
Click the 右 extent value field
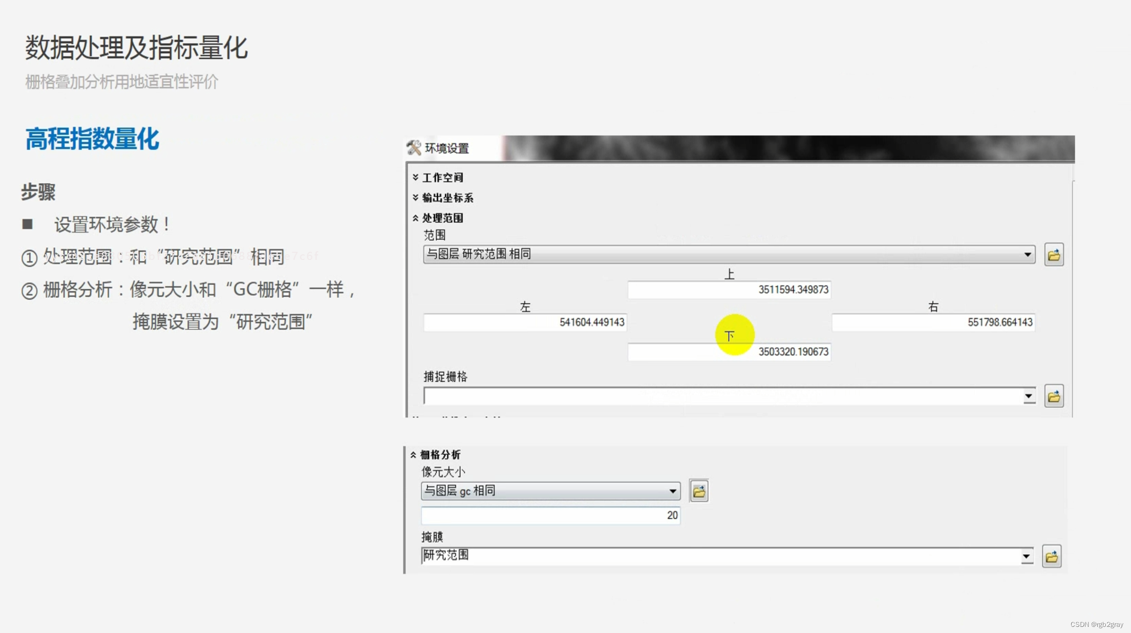(x=933, y=322)
